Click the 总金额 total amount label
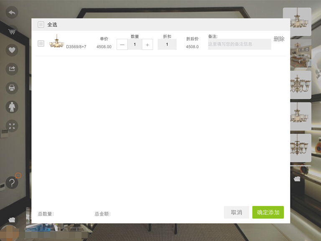The height and width of the screenshot is (241, 321). coord(102,214)
